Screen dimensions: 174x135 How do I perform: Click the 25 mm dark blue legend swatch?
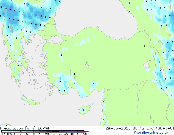(x=55, y=131)
